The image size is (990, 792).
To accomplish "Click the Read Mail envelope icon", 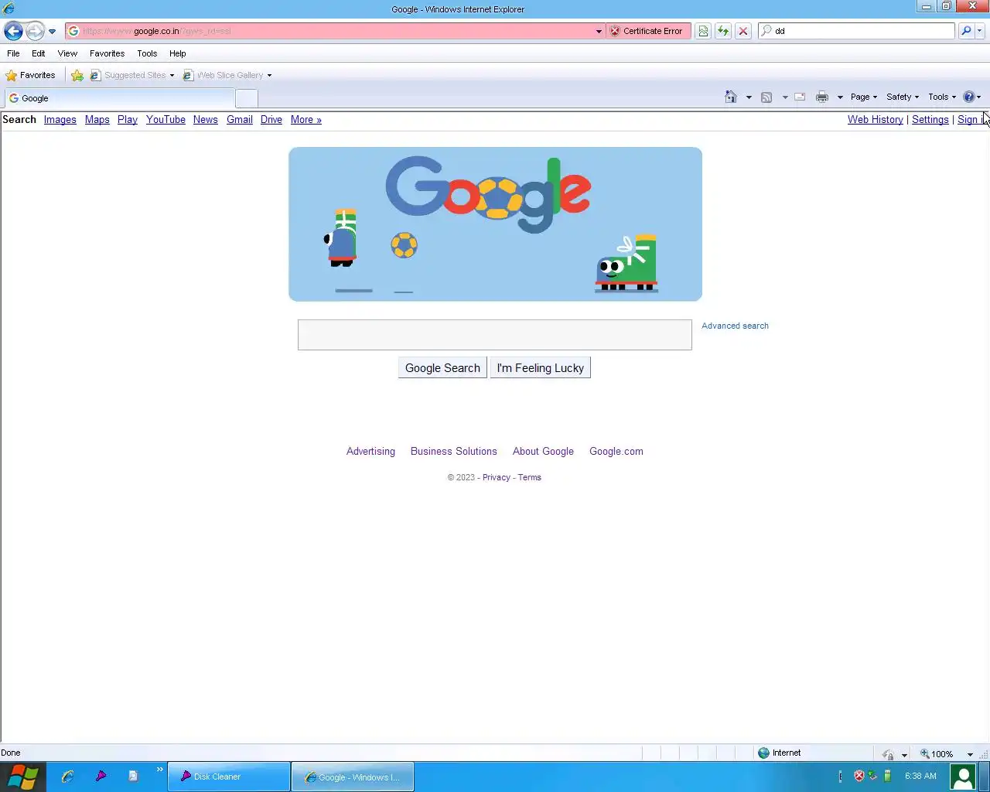I will tap(800, 97).
